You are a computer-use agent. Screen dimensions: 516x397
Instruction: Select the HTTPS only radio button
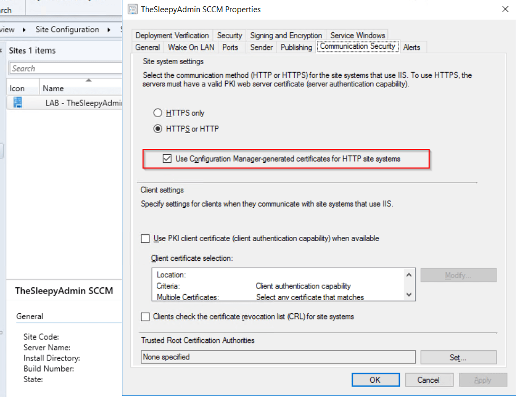point(157,113)
